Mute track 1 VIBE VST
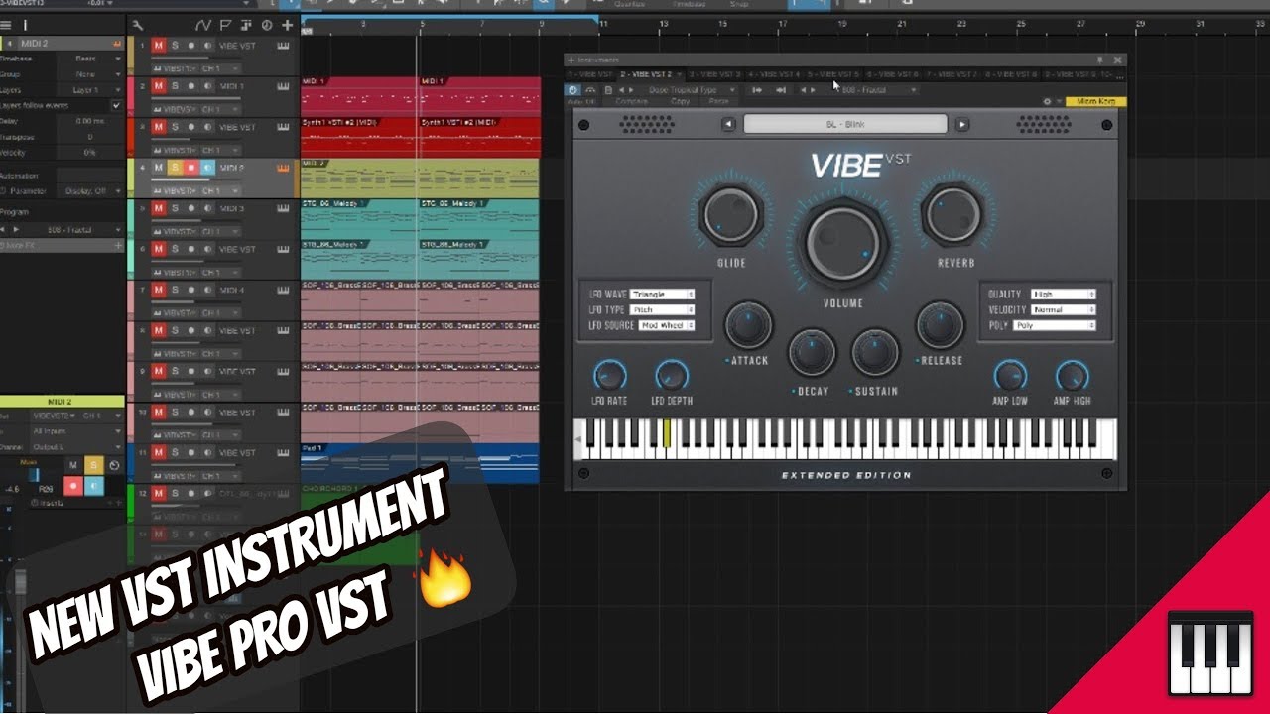The height and width of the screenshot is (714, 1270). coord(157,45)
